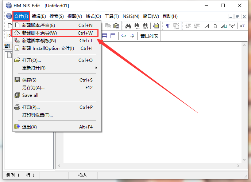This screenshot has width=251, height=182.
Task: Click the Find binoculars icon
Action: [128, 26]
